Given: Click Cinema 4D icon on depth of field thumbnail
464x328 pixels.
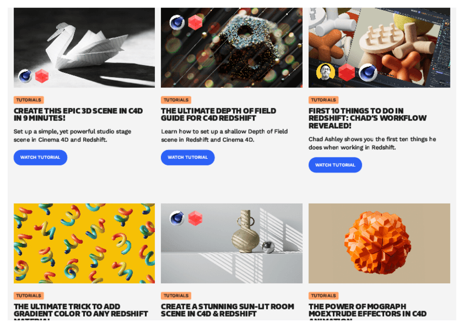Looking at the screenshot, I should pos(177,22).
